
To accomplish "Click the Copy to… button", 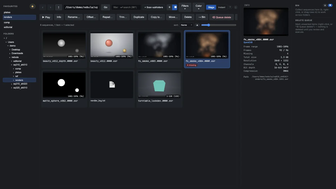I will click(156, 17).
